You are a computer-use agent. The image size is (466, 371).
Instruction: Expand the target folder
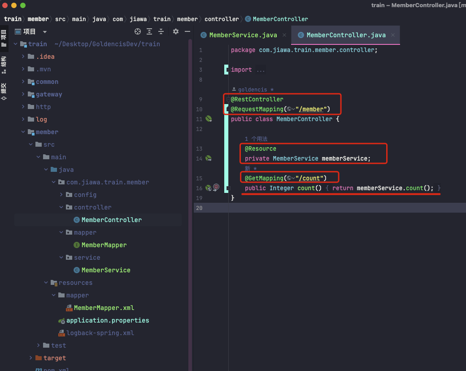tap(31, 358)
